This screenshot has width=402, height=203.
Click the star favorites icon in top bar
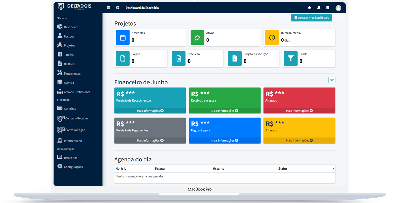[x=309, y=8]
